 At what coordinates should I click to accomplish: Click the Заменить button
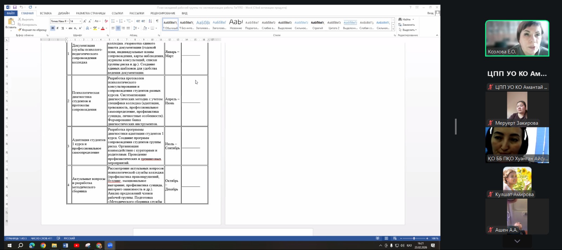tap(408, 25)
